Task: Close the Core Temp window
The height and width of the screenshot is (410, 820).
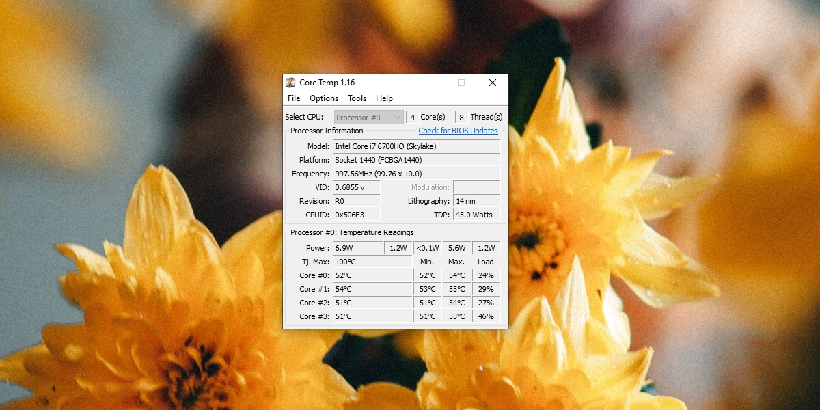Action: click(492, 83)
